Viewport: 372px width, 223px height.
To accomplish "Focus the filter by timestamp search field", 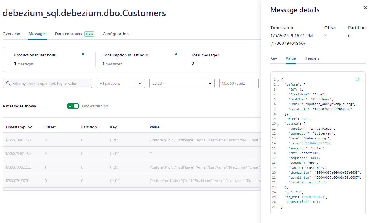I will coord(47,83).
